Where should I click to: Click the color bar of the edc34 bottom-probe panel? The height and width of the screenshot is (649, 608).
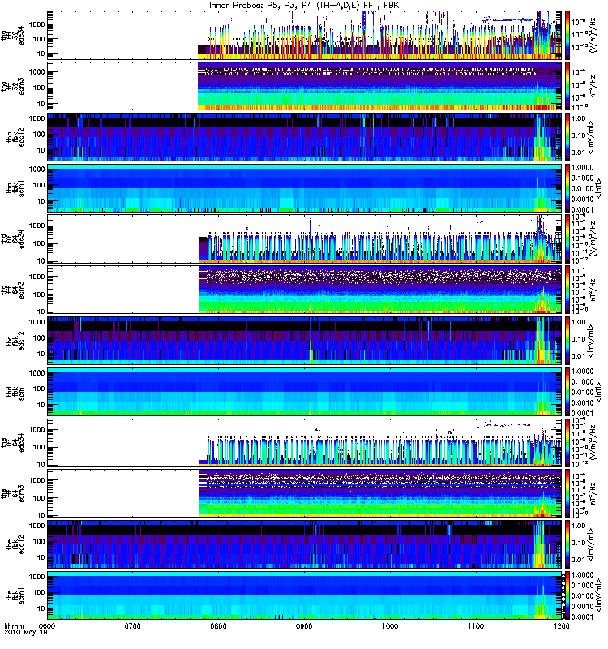point(567,442)
